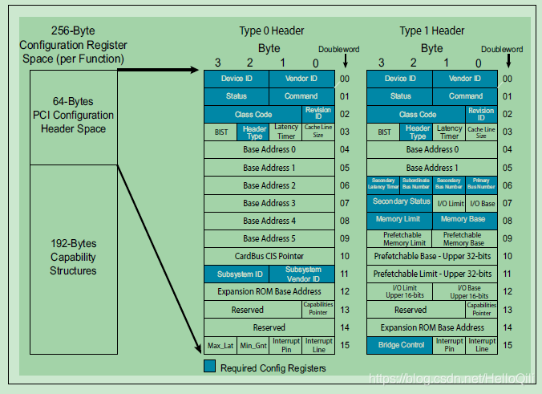The height and width of the screenshot is (394, 542).
Task: Click the 'I/O Limit Upper 16-bits' register
Action: [399, 291]
